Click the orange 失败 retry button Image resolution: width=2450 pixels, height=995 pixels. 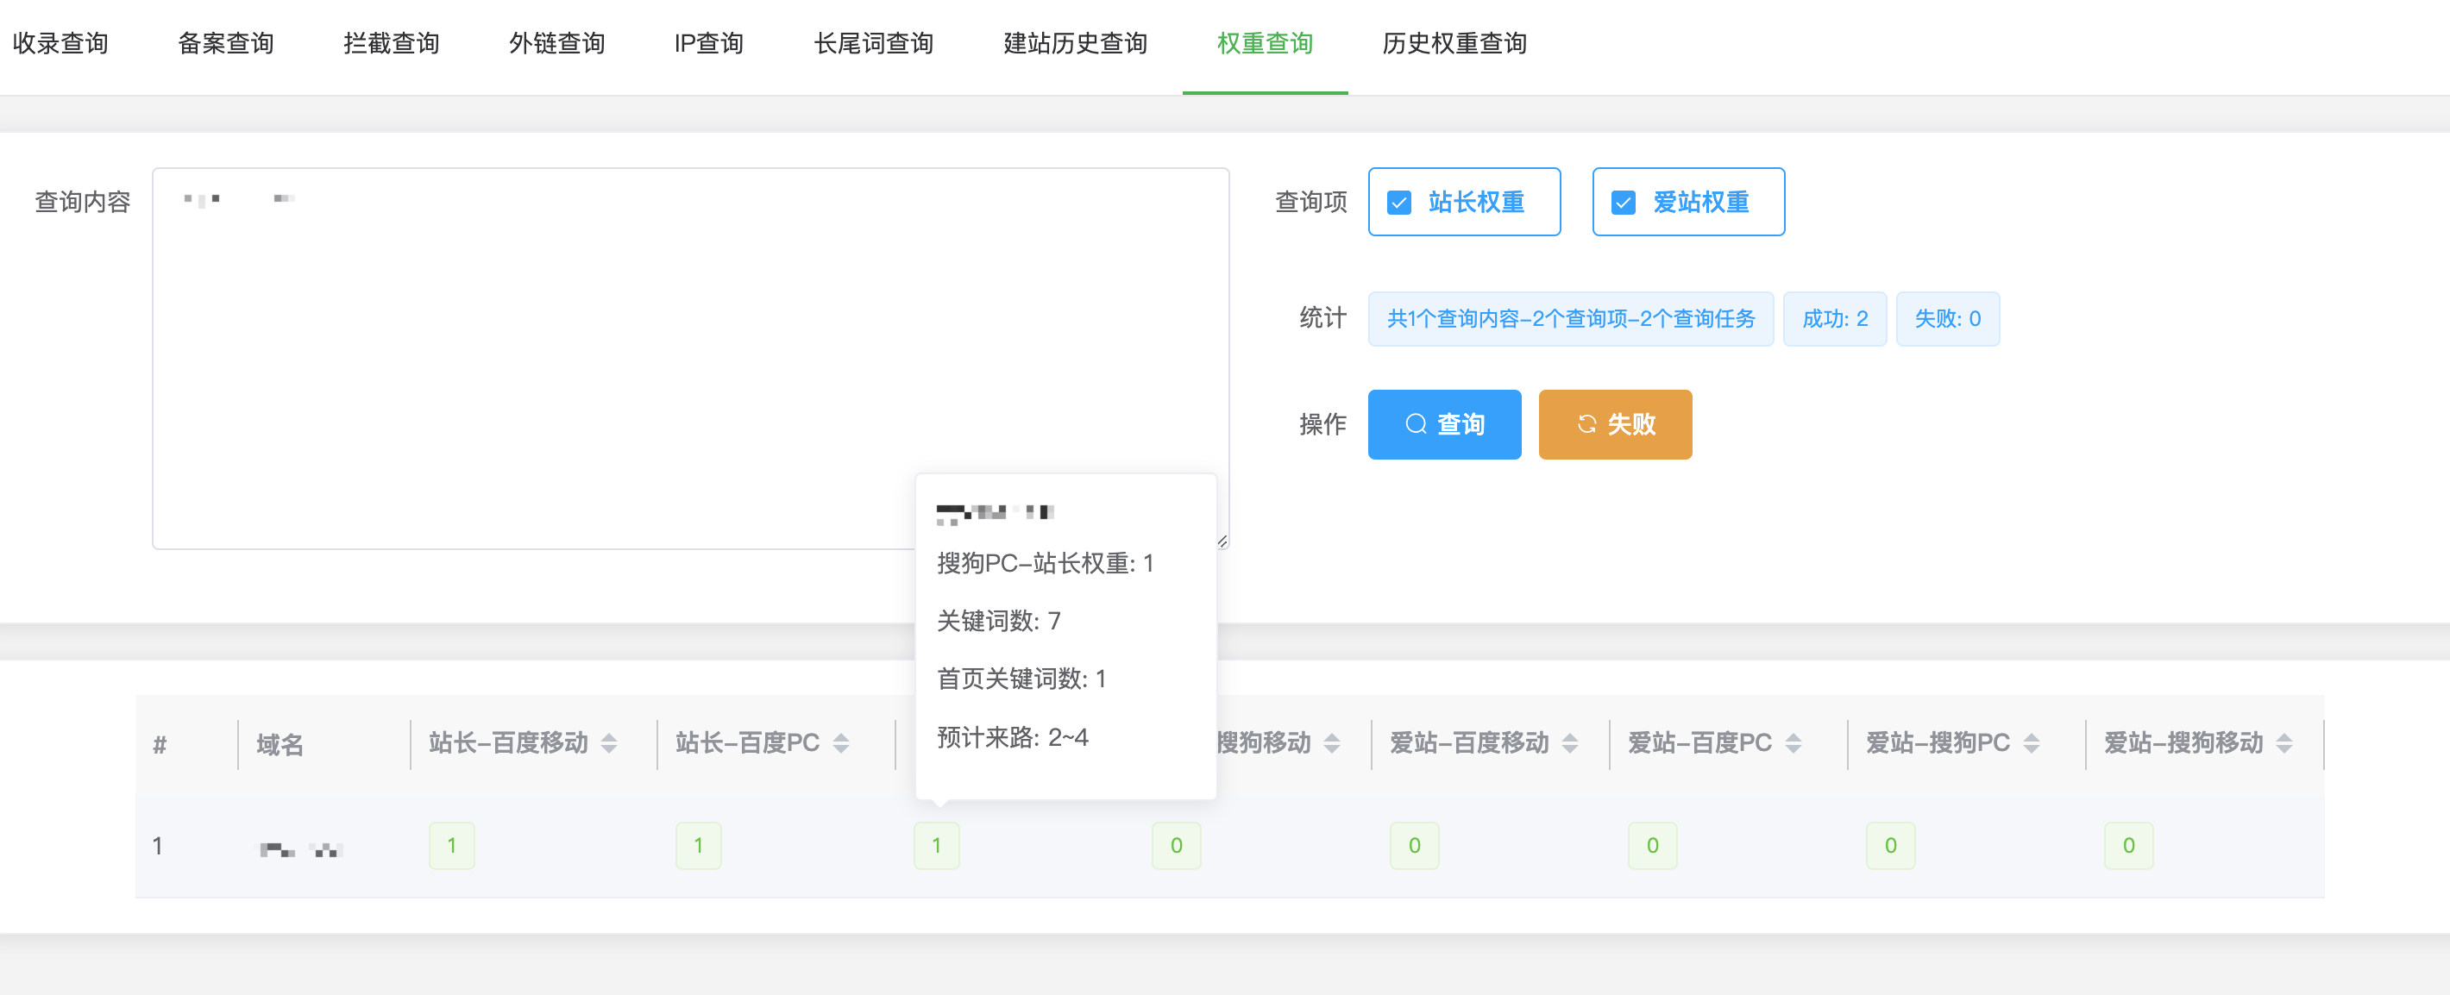coord(1616,425)
